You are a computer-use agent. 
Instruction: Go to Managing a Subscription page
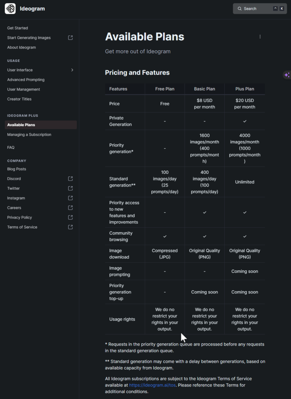click(x=29, y=135)
